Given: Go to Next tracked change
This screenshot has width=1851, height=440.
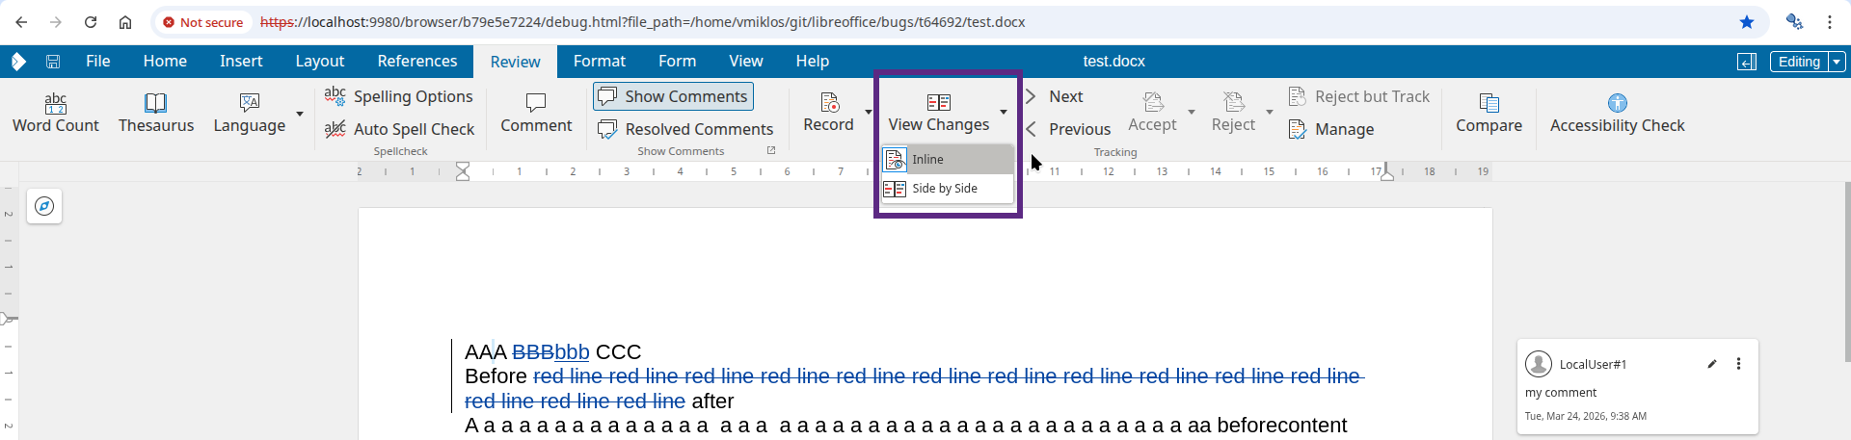Looking at the screenshot, I should click(1055, 96).
